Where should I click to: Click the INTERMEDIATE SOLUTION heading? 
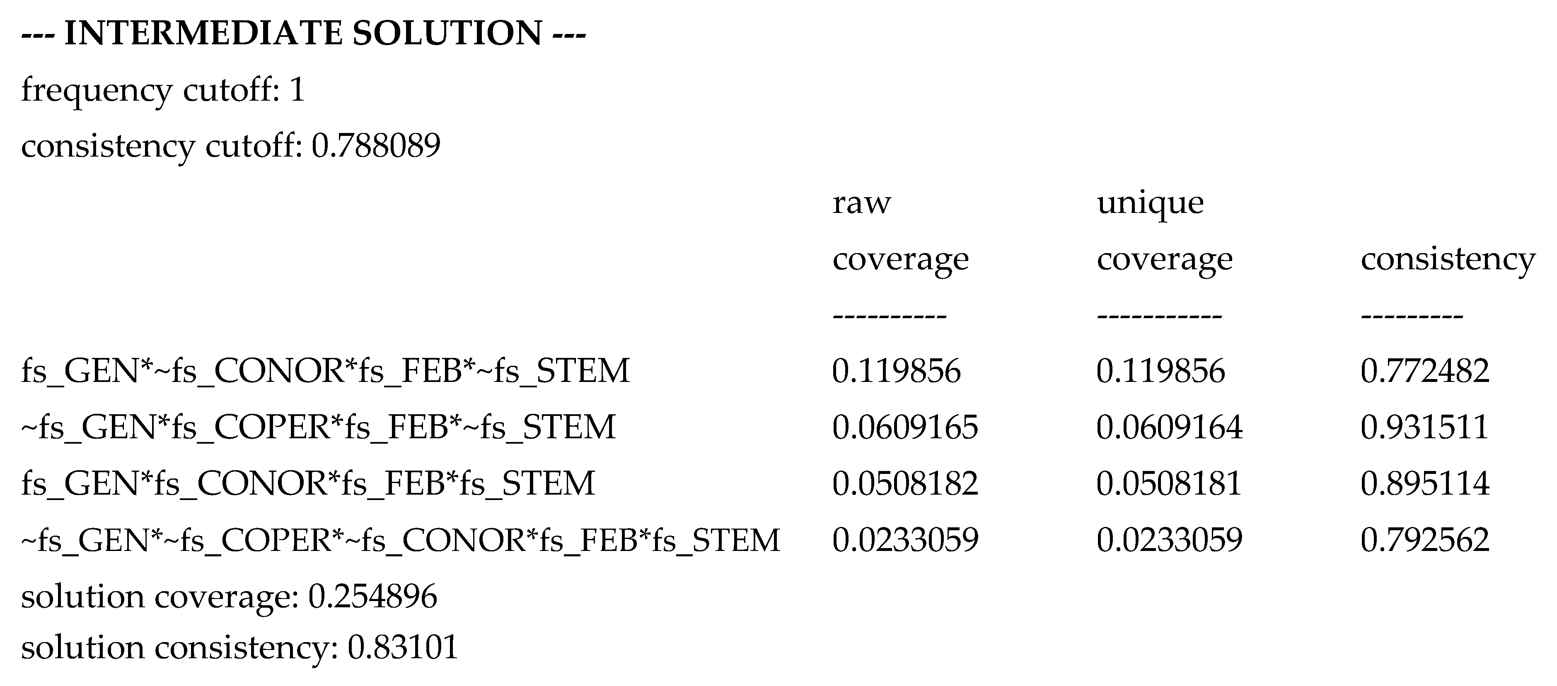(303, 33)
